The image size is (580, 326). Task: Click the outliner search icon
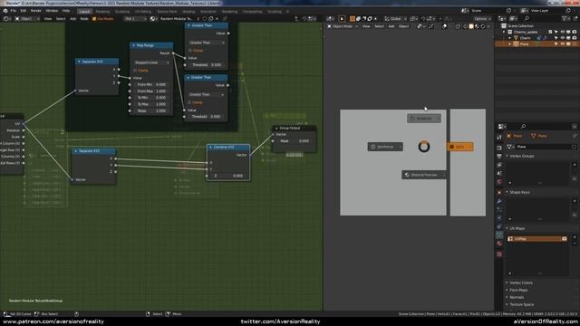coord(527,18)
